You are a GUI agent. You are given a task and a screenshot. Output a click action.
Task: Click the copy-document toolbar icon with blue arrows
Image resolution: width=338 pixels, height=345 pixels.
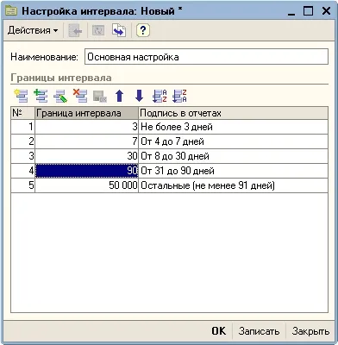119,30
